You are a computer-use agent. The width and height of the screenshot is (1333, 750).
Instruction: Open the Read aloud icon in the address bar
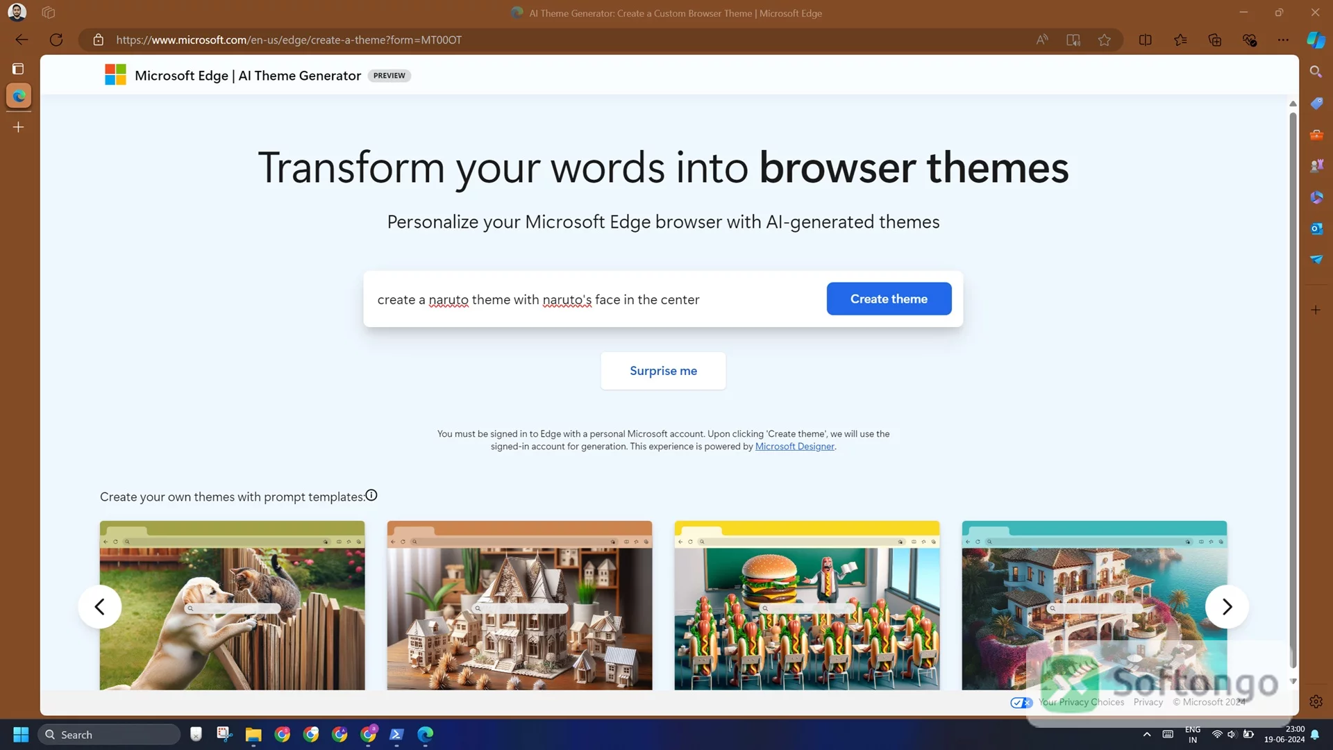(x=1042, y=40)
